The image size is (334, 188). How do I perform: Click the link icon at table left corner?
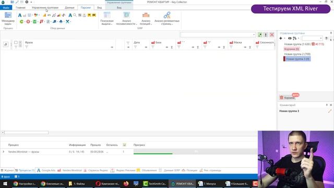point(6,44)
